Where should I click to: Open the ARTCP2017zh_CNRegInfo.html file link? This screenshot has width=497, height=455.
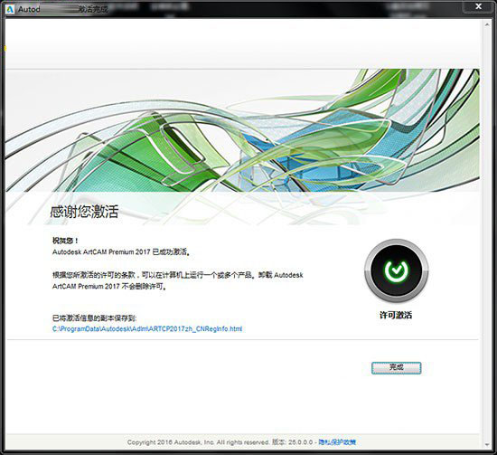pyautogui.click(x=147, y=329)
